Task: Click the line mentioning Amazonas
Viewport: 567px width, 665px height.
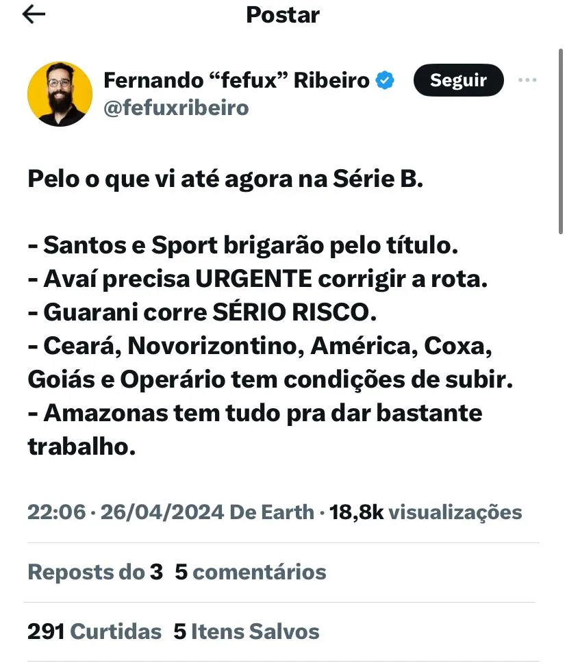Action: (x=255, y=414)
